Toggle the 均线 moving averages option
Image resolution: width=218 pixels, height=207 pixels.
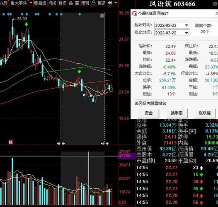click(x=52, y=3)
